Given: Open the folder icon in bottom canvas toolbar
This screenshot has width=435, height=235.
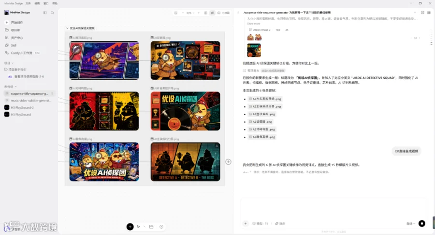Looking at the screenshot, I should 151,227.
